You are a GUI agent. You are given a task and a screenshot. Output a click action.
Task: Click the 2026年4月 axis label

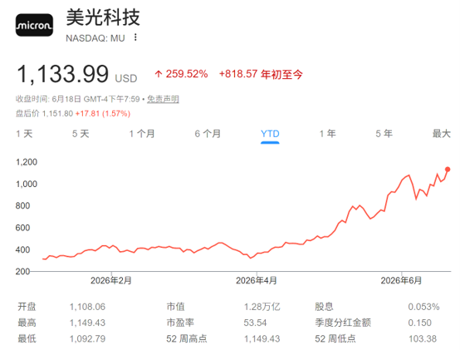[257, 281]
